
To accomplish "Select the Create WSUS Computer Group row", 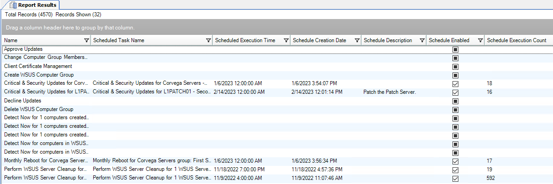I will [x=39, y=75].
